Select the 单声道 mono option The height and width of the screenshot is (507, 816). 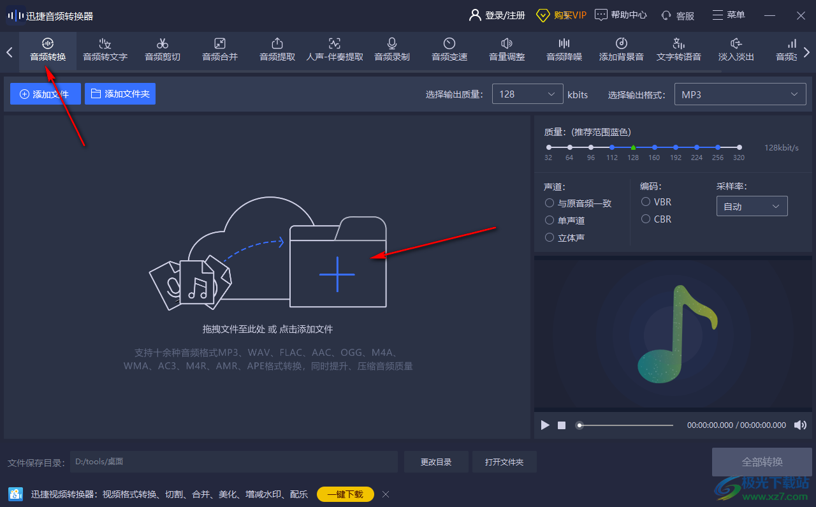(x=565, y=221)
